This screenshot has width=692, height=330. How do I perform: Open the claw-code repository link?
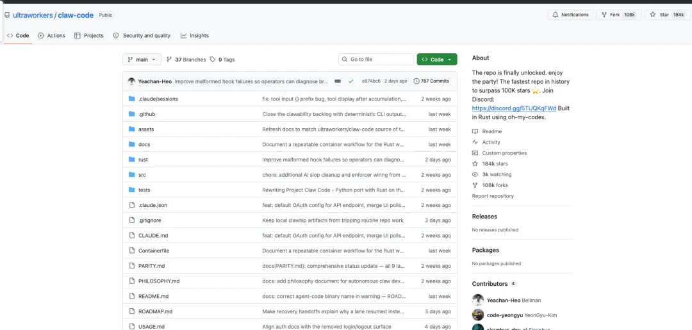pos(76,15)
